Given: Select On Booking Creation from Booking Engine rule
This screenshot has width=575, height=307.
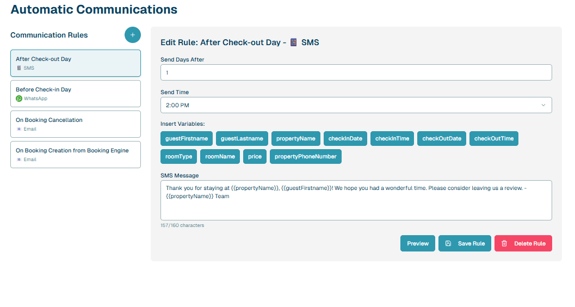Looking at the screenshot, I should point(75,155).
